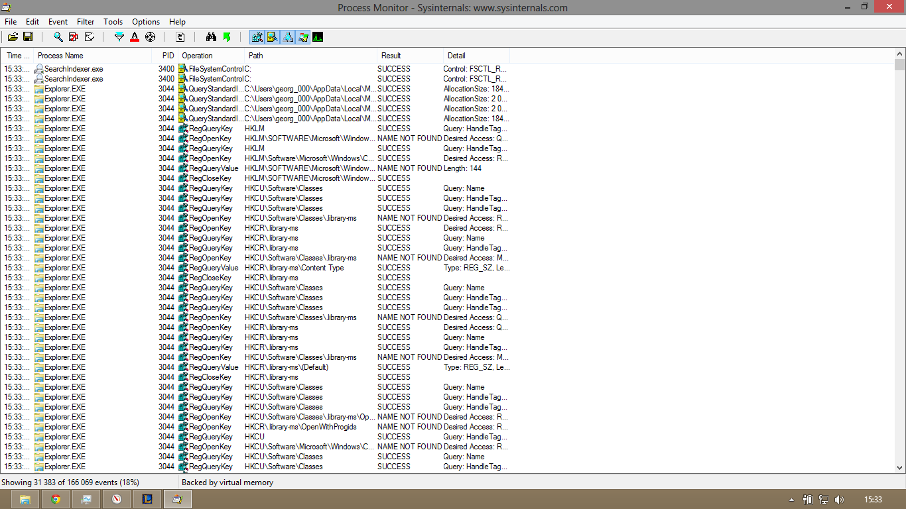The height and width of the screenshot is (509, 906).
Task: Toggle Show Network Activity button
Action: pyautogui.click(x=288, y=37)
